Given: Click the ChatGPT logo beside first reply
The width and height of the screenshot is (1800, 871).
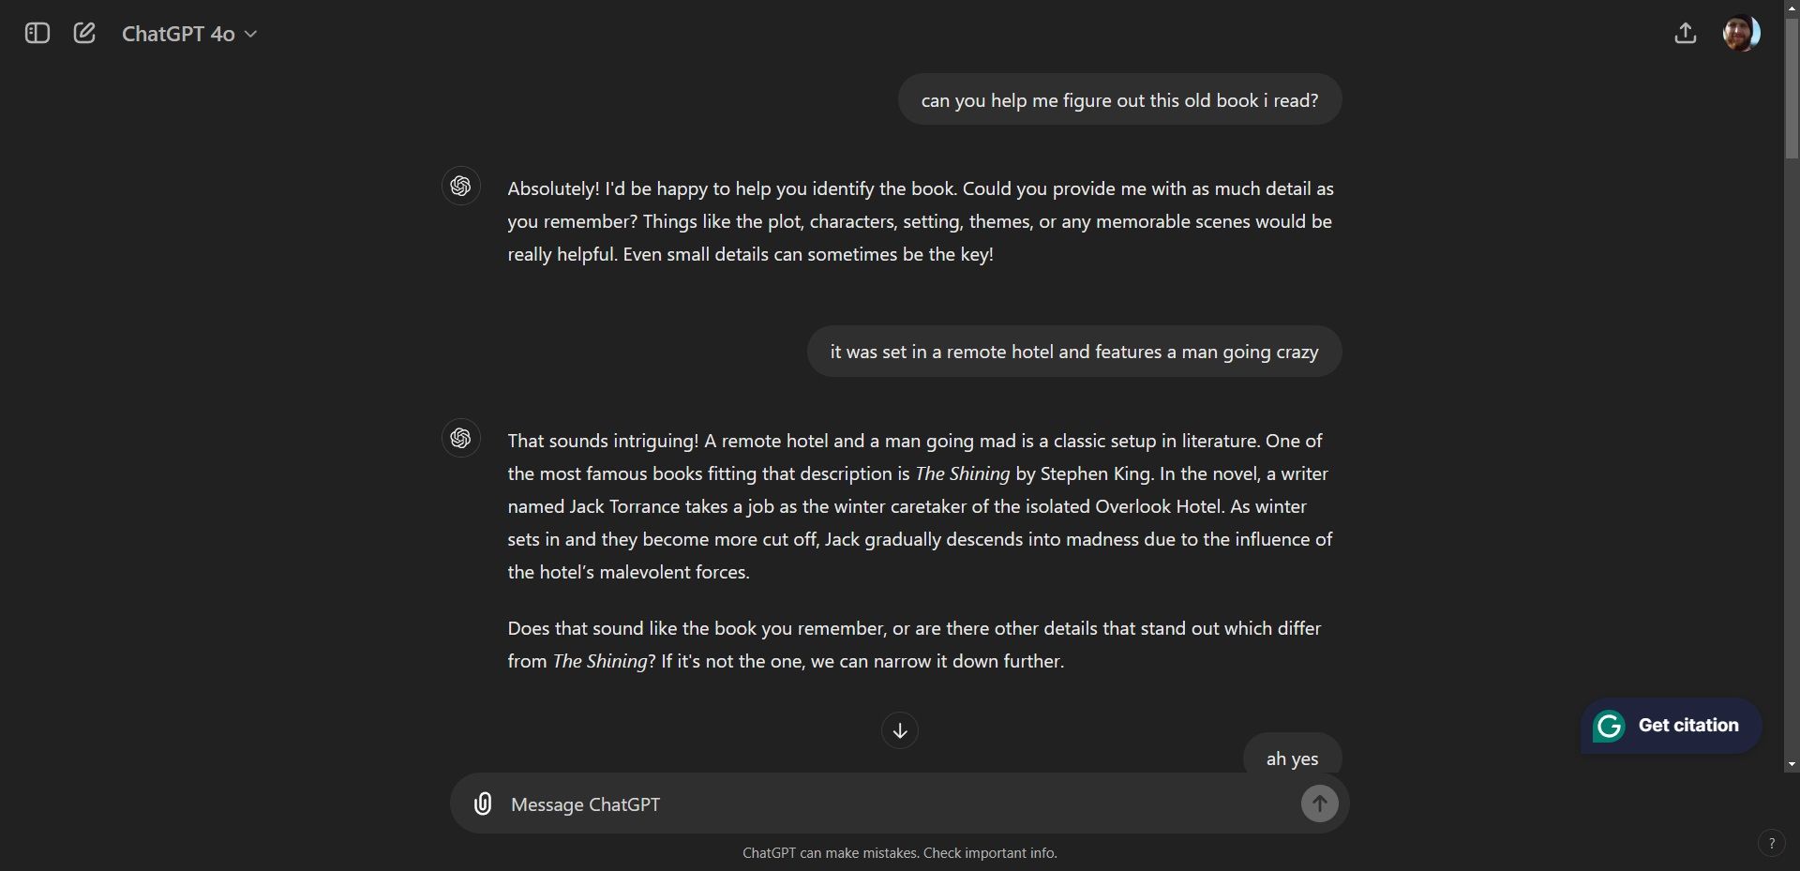Looking at the screenshot, I should [x=460, y=186].
